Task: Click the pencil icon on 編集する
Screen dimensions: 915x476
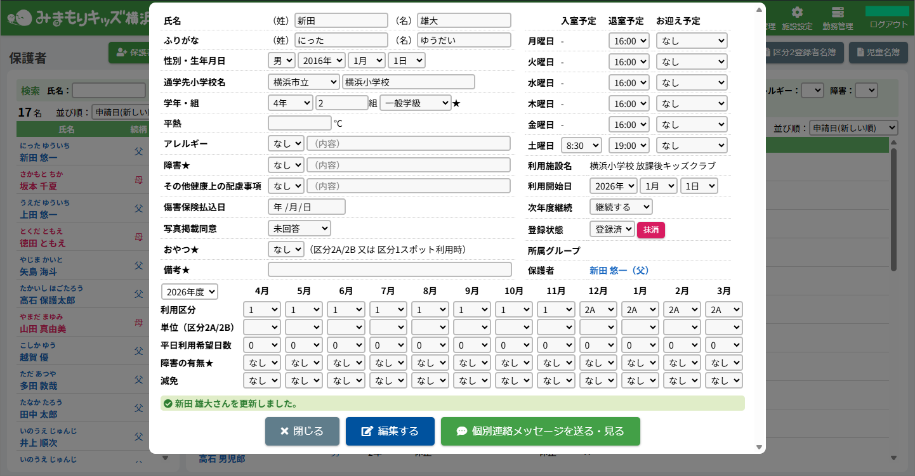Action: (367, 432)
